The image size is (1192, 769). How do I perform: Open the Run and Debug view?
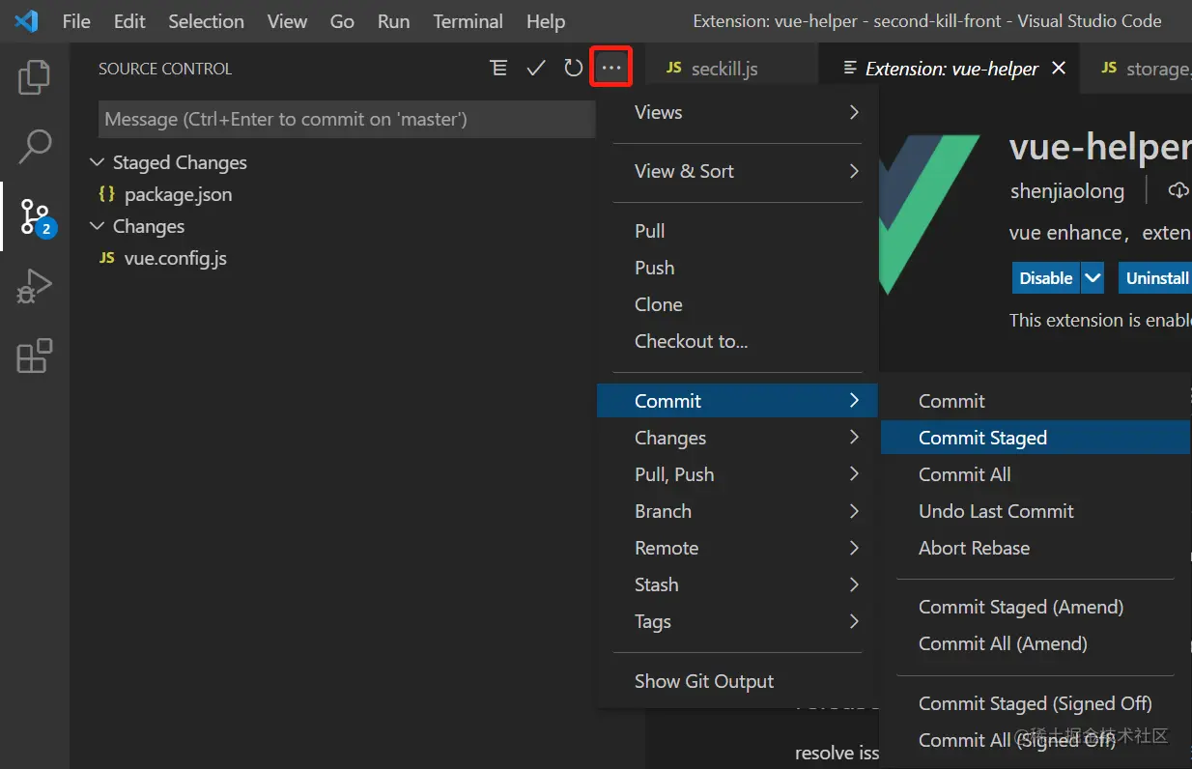point(35,287)
